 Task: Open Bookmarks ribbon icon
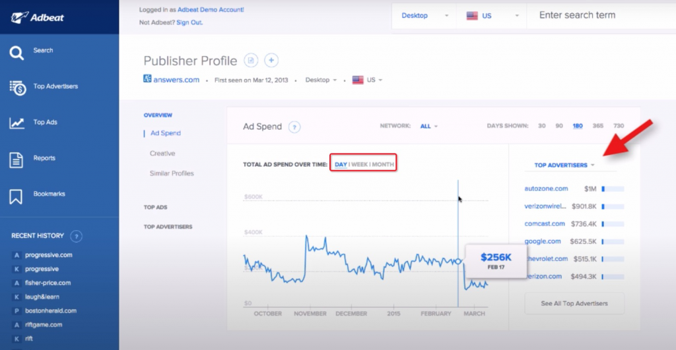tap(16, 196)
